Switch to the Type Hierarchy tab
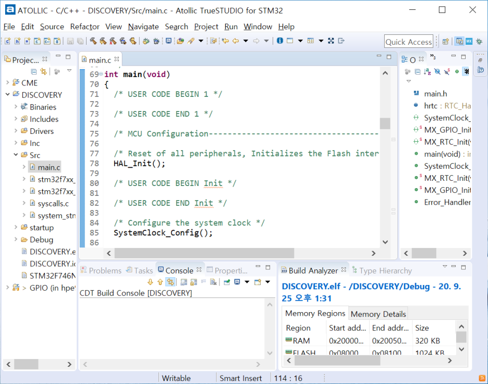The image size is (488, 384). 382,270
